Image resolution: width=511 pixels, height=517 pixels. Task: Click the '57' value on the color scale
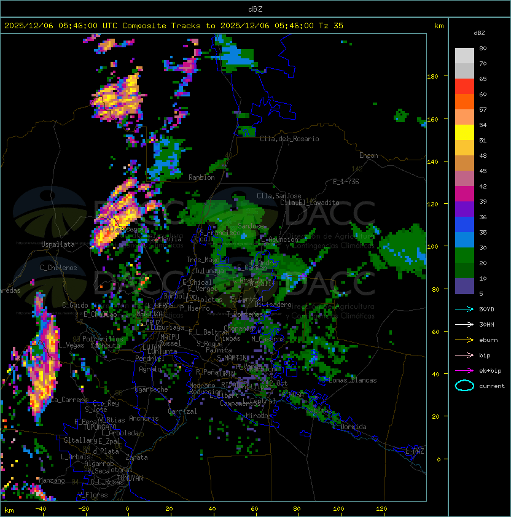pos(483,109)
